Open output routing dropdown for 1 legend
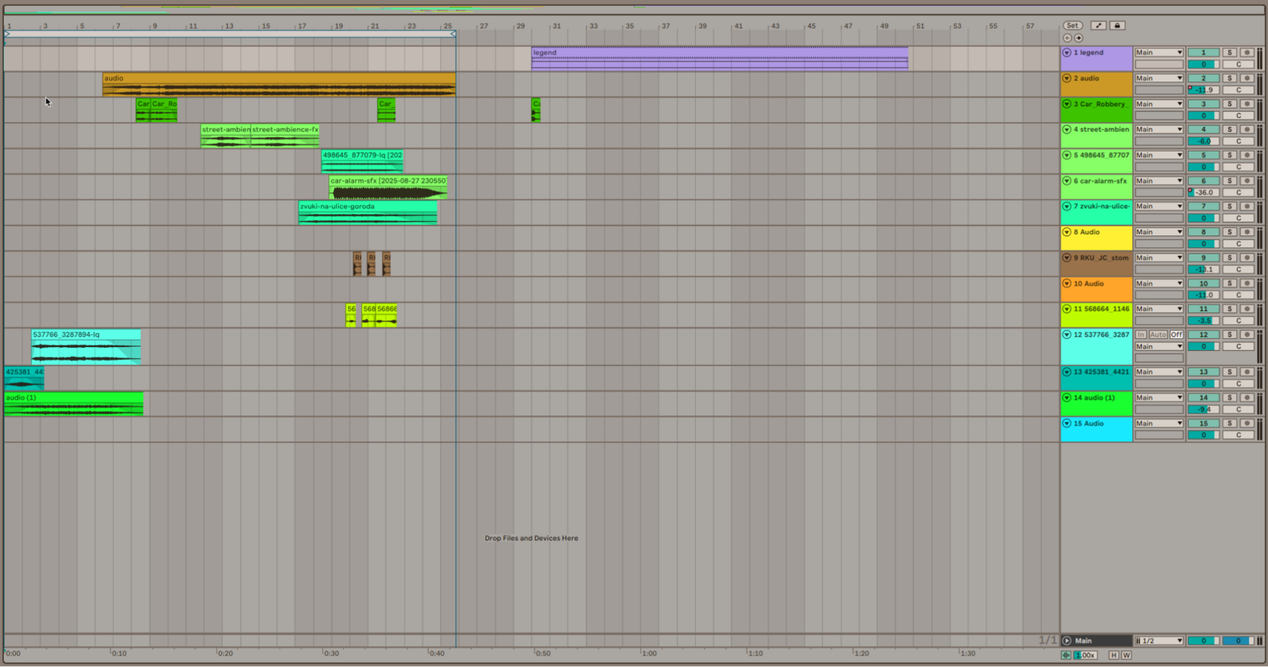Screen dimensions: 1268x667 (x=1159, y=53)
